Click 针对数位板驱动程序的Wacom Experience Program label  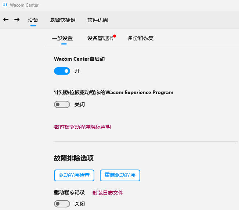(113, 93)
